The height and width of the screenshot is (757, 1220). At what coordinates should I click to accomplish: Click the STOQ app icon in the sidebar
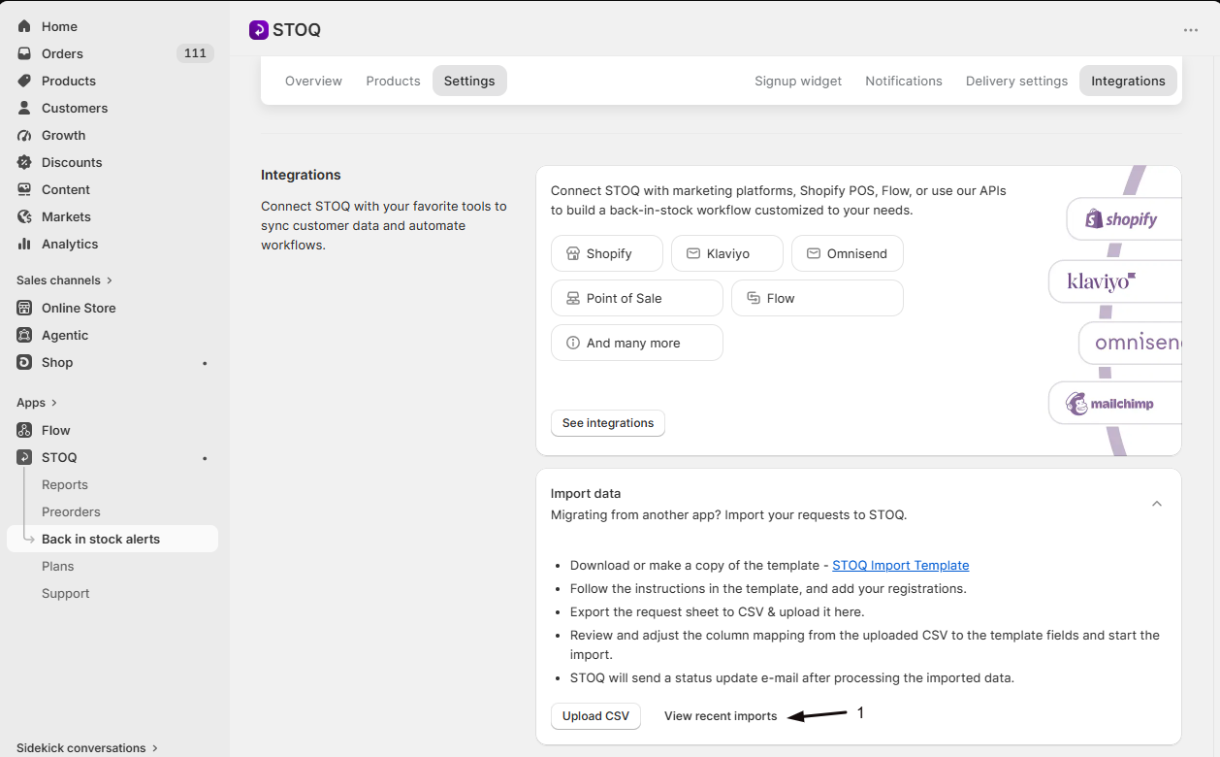[24, 457]
